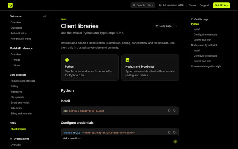Open the Python SDK card
Image resolution: width=238 pixels, height=149 pixels.
click(90, 68)
